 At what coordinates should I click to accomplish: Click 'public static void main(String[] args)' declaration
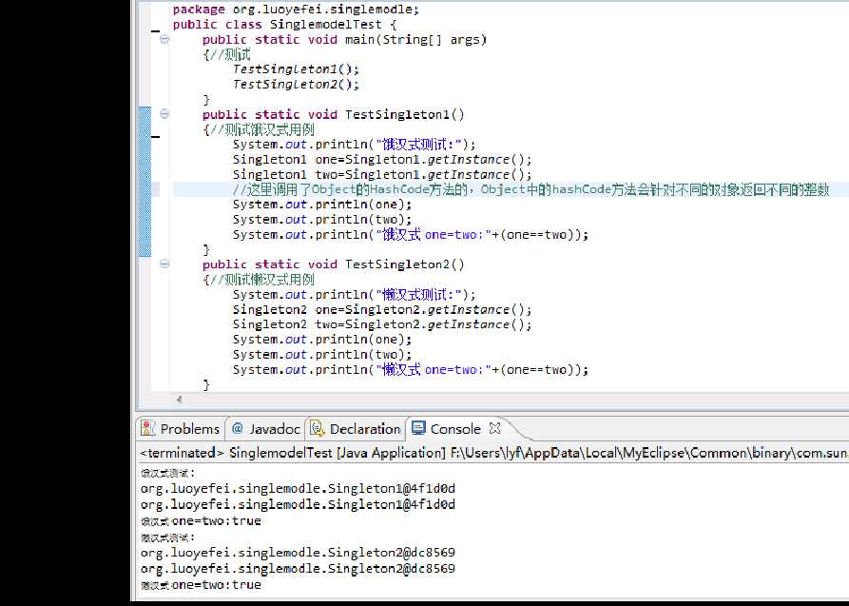[344, 40]
